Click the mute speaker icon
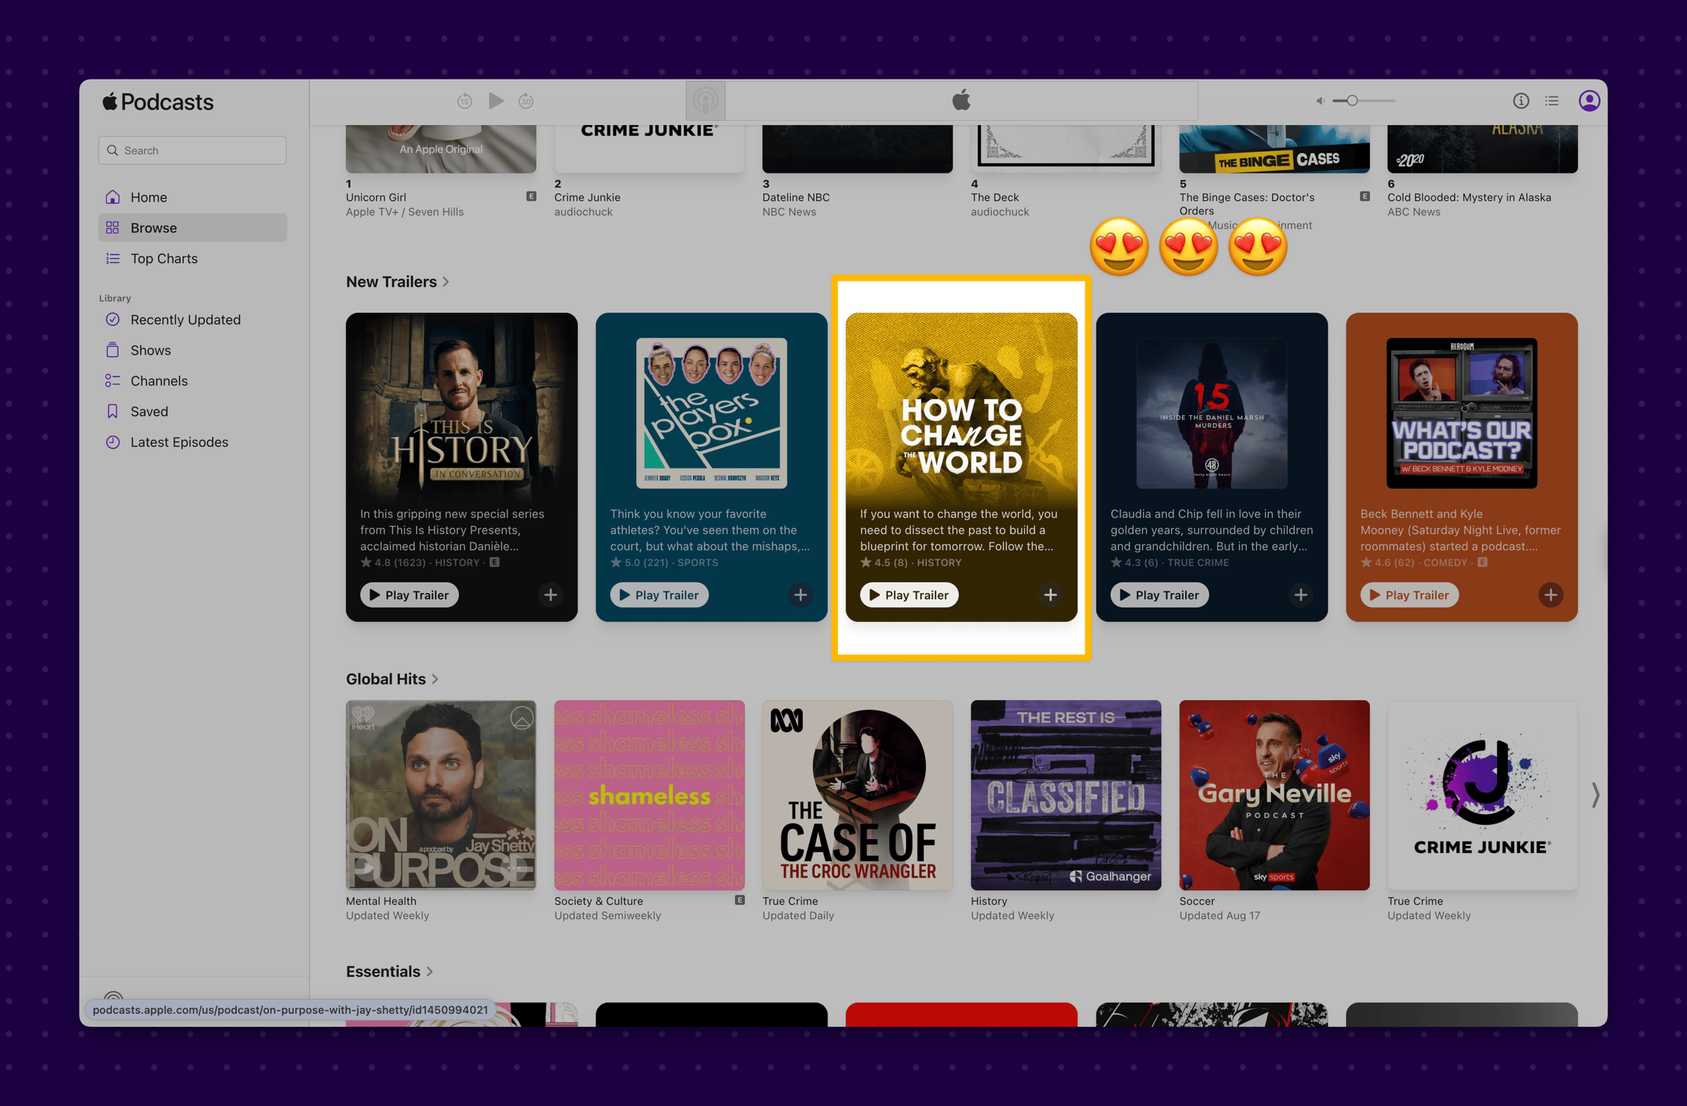The height and width of the screenshot is (1106, 1687). (1320, 101)
